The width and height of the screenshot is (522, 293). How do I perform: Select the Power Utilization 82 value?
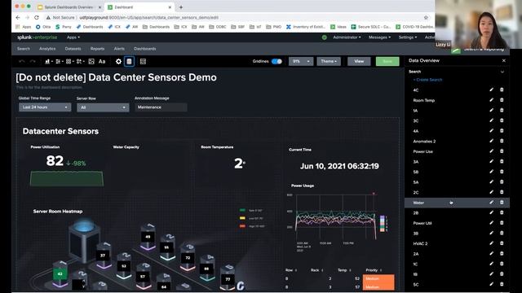[x=55, y=161]
